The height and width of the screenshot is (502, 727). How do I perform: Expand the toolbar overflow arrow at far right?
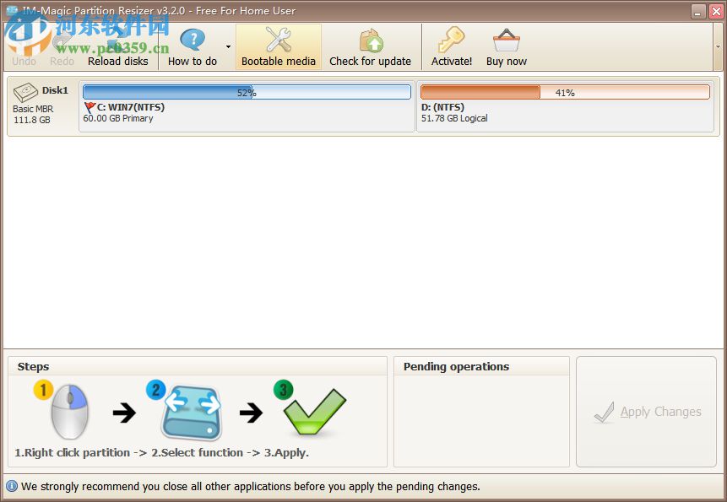click(719, 46)
